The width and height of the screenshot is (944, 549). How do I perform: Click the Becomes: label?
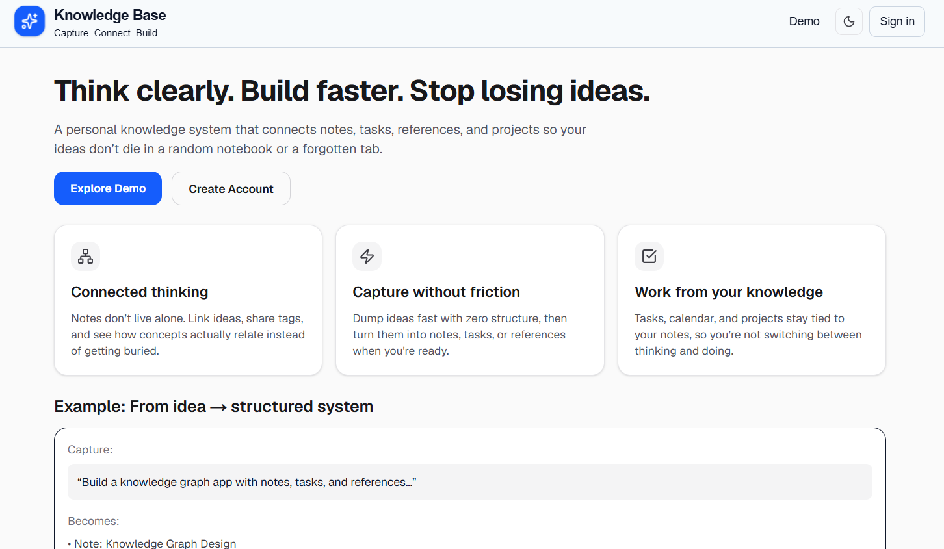(94, 521)
